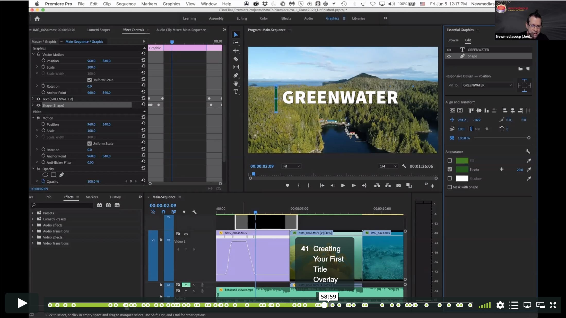566x318 pixels.
Task: Toggle Mask with Shape checkbox
Action: point(450,187)
